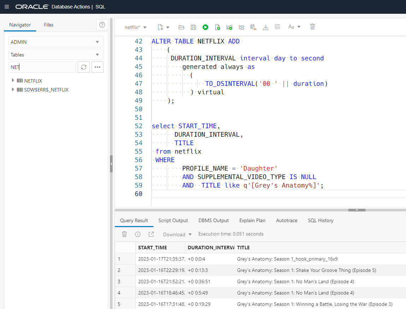406x309 pixels.
Task: Select the SDW$ERR$_NETFLIX table in Navigator
Action: pyautogui.click(x=46, y=90)
